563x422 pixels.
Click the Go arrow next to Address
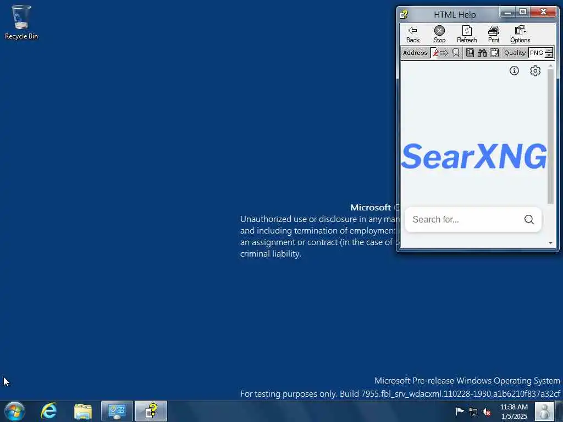pos(444,53)
